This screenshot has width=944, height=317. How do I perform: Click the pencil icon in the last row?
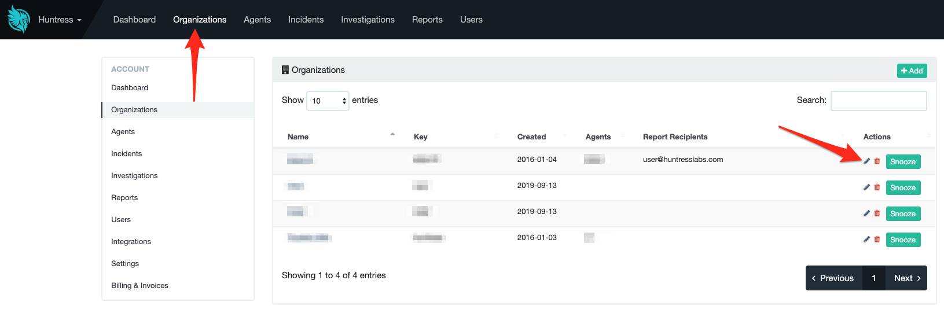[866, 239]
